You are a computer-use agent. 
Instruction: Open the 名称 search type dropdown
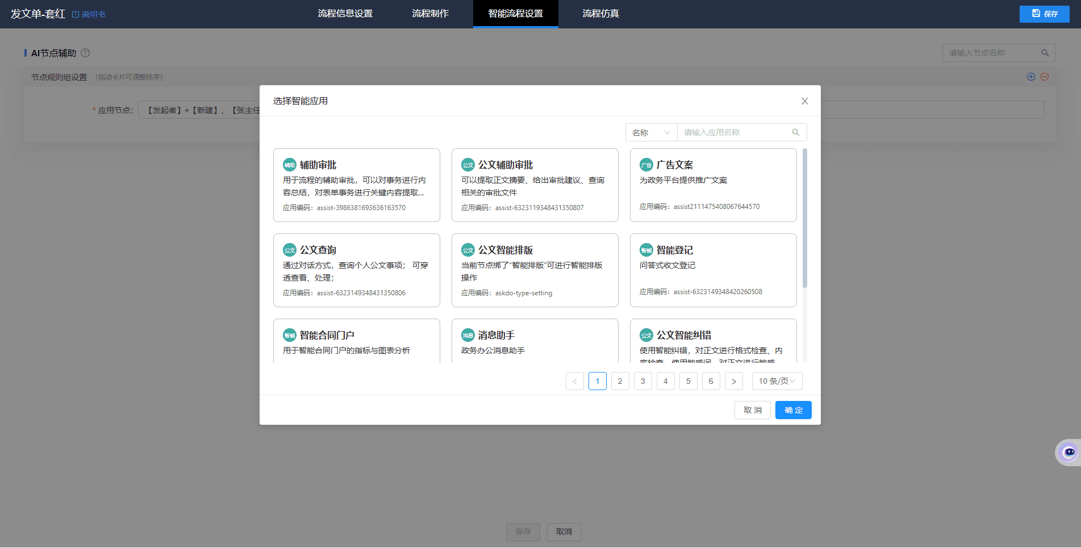coord(652,132)
